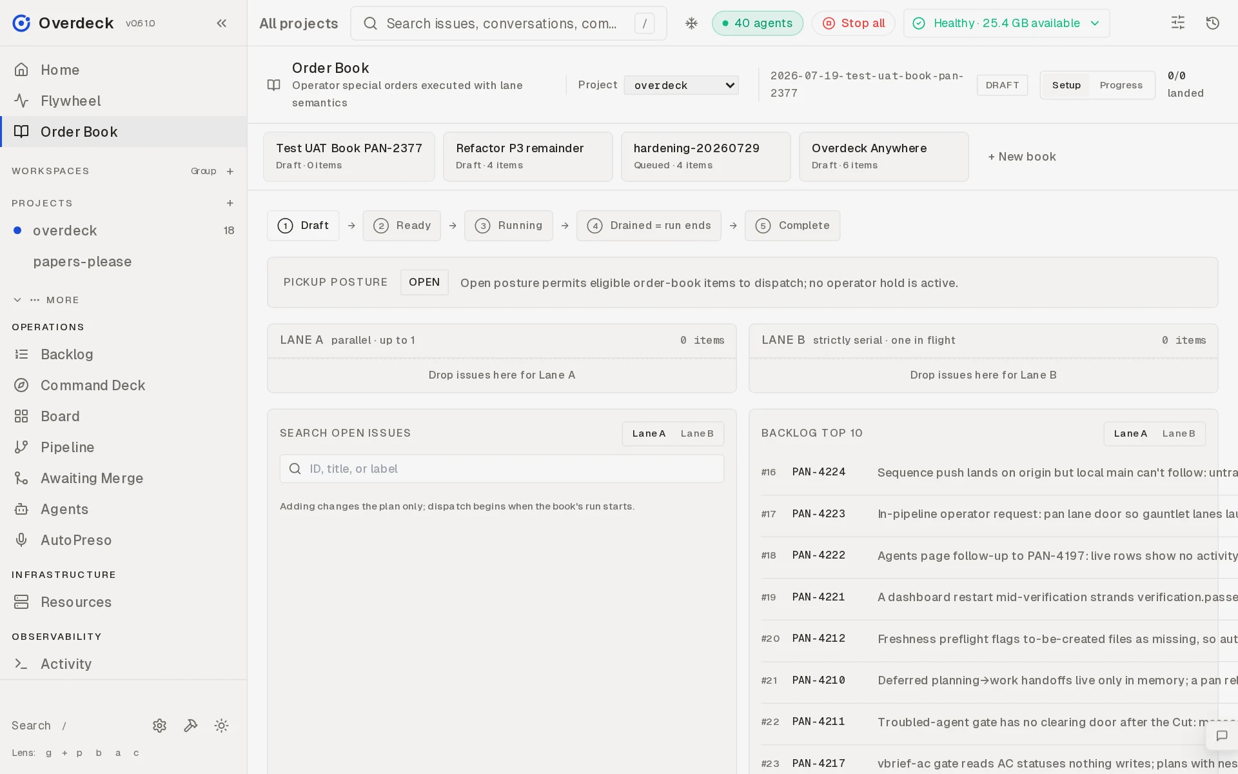Click the hammer tool icon at sidebar bottom
Screen dimensions: 1238x774
pos(191,726)
